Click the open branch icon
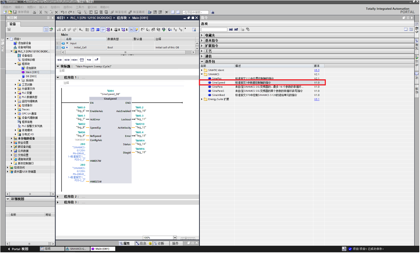 (89, 60)
